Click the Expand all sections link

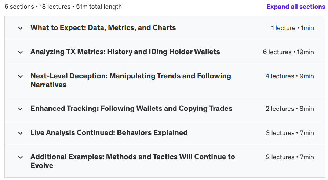[295, 7]
